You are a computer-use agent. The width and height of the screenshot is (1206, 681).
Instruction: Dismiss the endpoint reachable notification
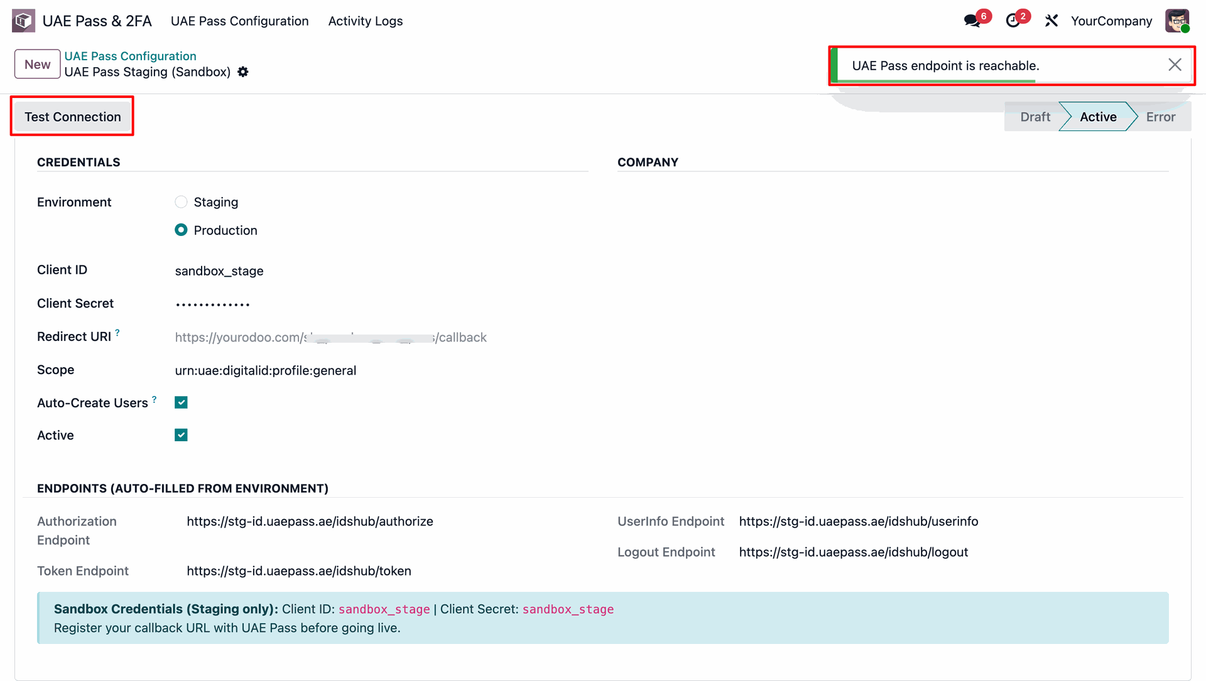1175,65
